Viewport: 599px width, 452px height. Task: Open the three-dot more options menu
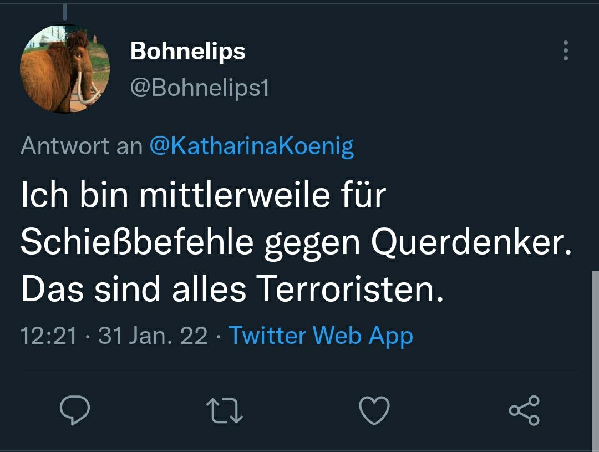565,50
